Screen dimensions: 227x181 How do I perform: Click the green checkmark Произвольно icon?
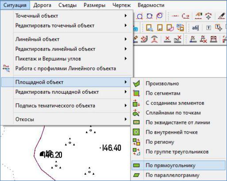tap(136, 84)
